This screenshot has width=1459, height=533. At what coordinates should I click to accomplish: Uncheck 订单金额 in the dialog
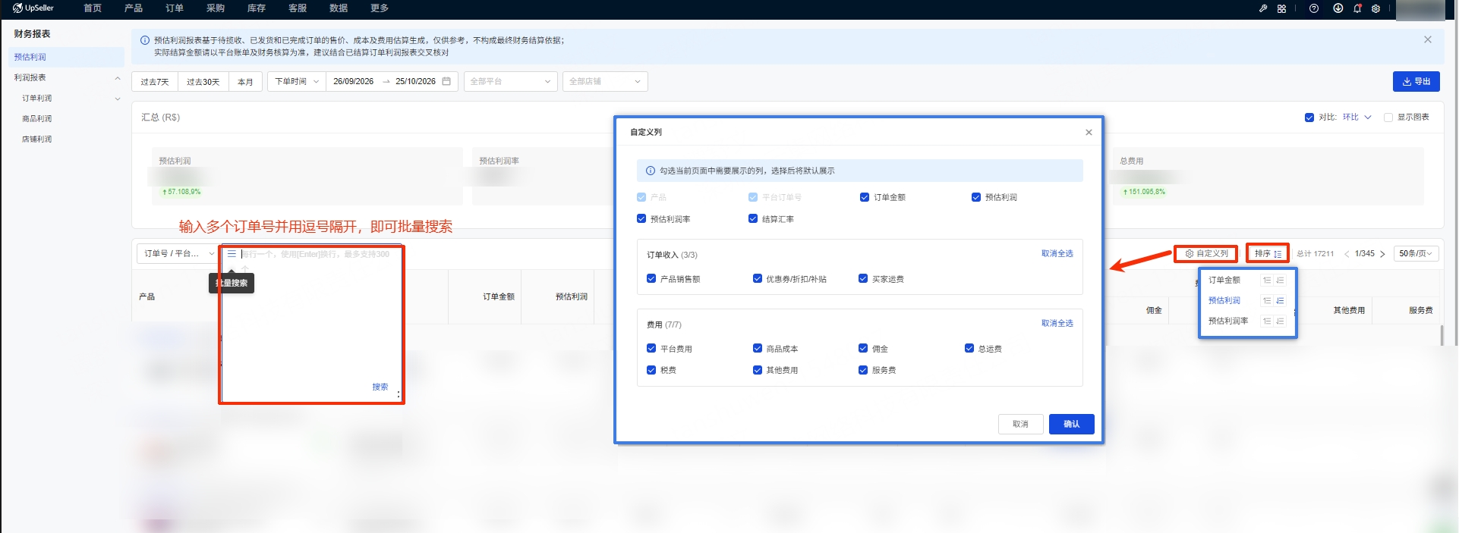tap(865, 197)
